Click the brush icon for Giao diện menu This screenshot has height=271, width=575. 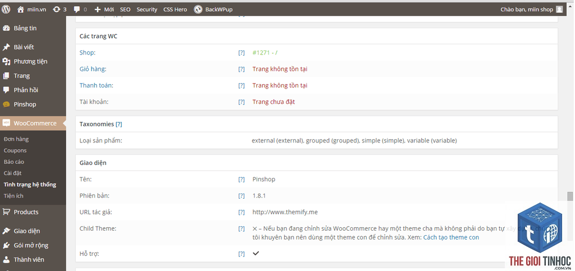coord(6,231)
